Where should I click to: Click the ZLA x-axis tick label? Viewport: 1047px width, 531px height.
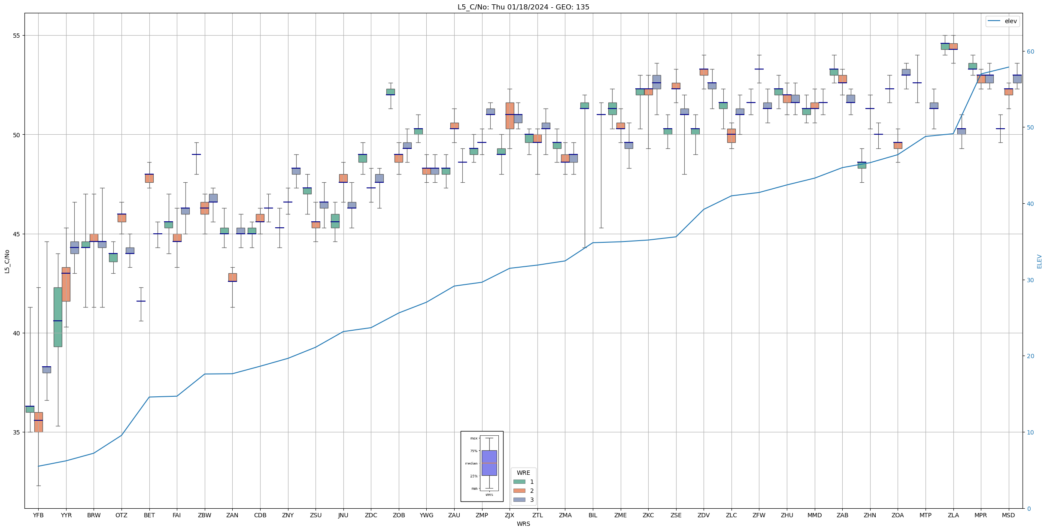click(953, 515)
